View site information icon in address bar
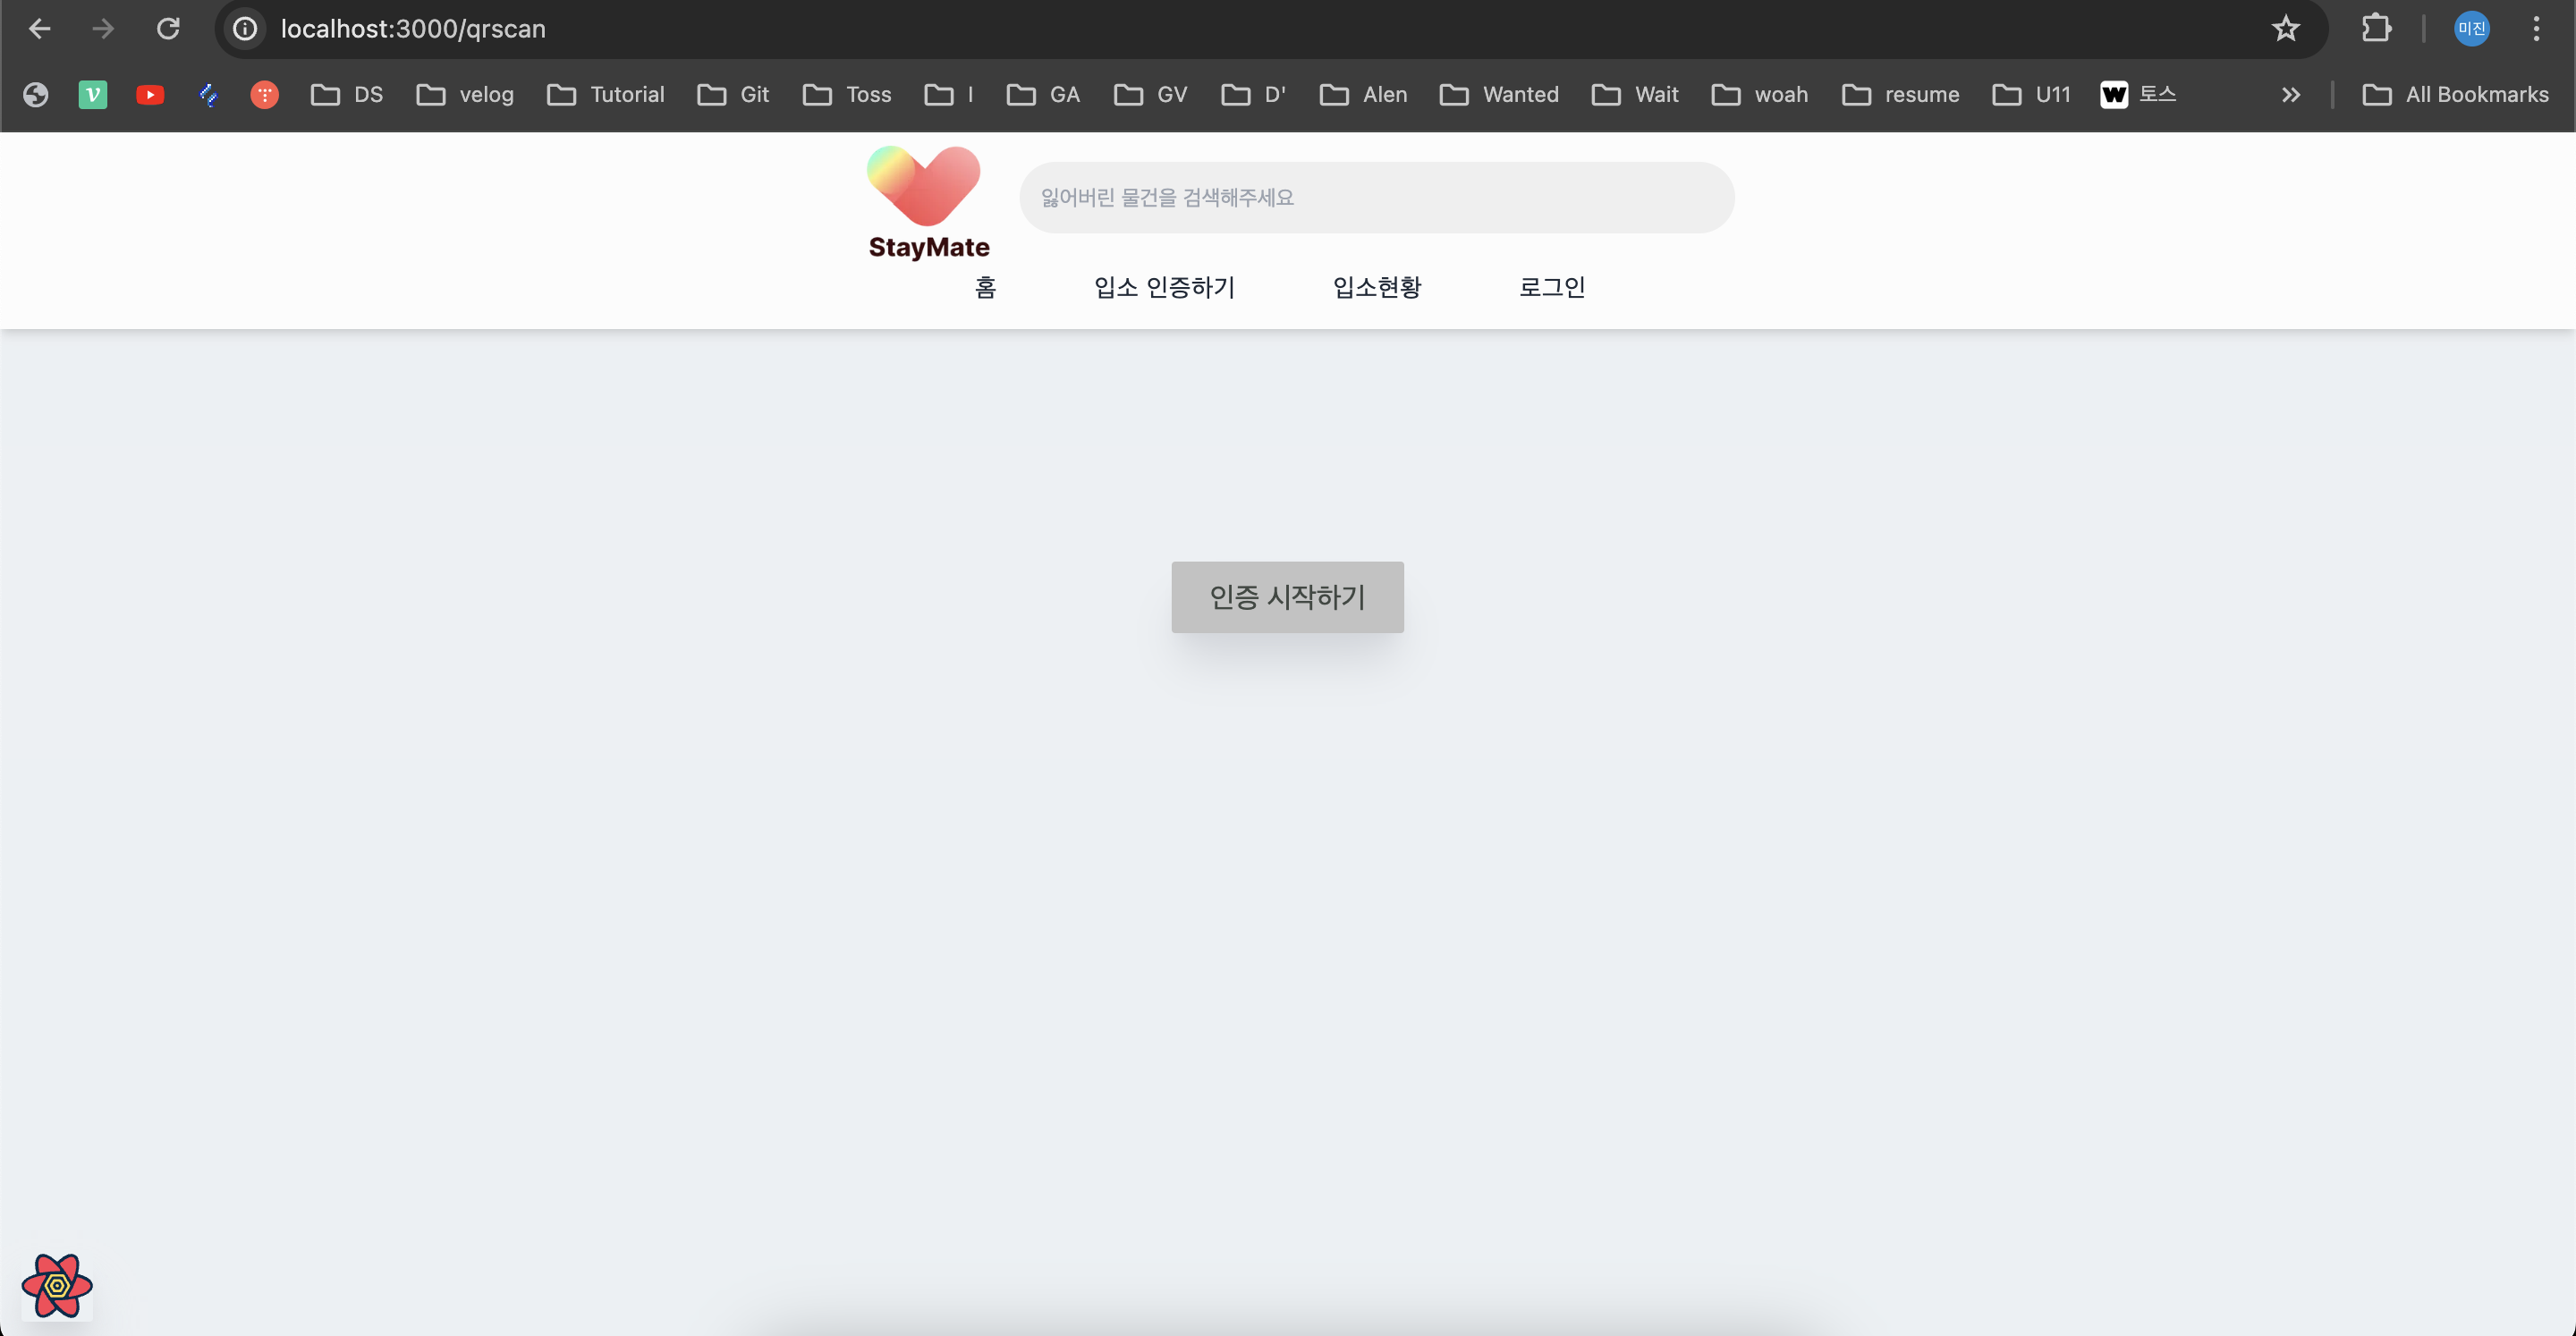 click(245, 29)
